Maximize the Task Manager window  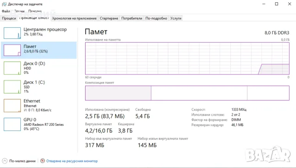(277, 4)
